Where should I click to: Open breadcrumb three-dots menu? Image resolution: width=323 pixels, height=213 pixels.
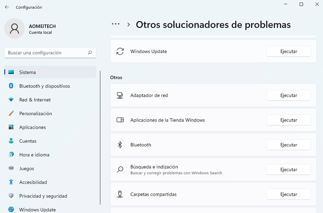pos(115,24)
